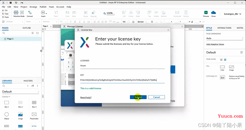Open page dimensions Auto dropdown
Image resolution: width=246 pixels, height=130 pixels.
pos(225,38)
